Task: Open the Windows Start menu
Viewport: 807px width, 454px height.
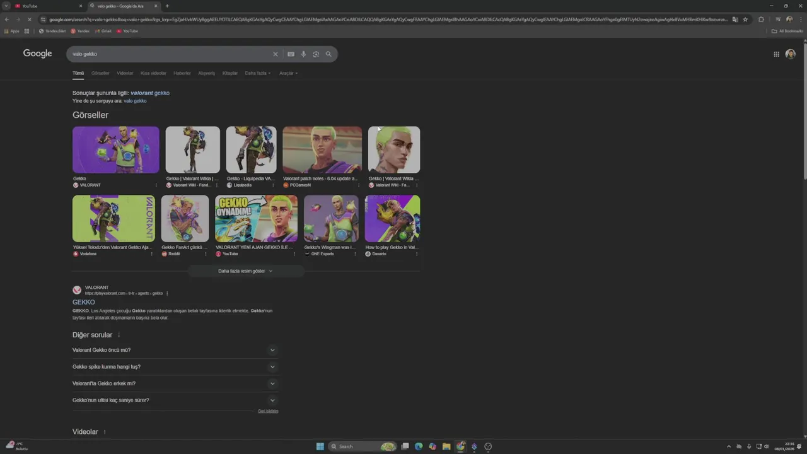Action: tap(320, 446)
